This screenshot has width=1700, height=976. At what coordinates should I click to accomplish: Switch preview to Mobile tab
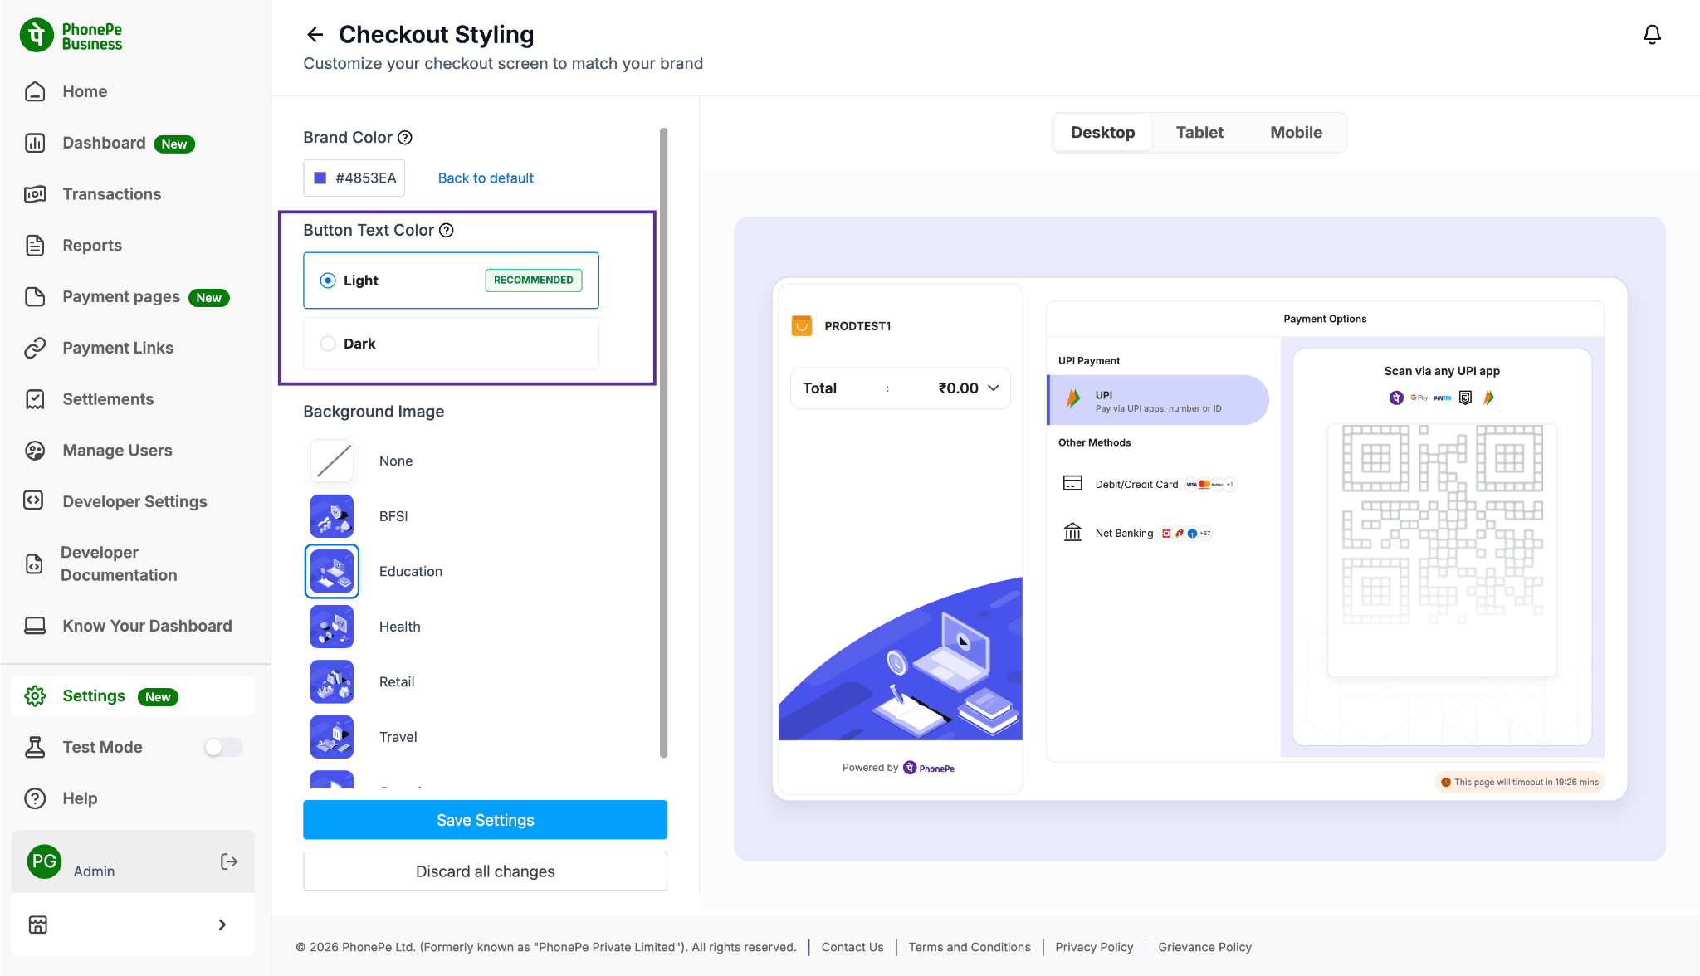click(x=1296, y=133)
